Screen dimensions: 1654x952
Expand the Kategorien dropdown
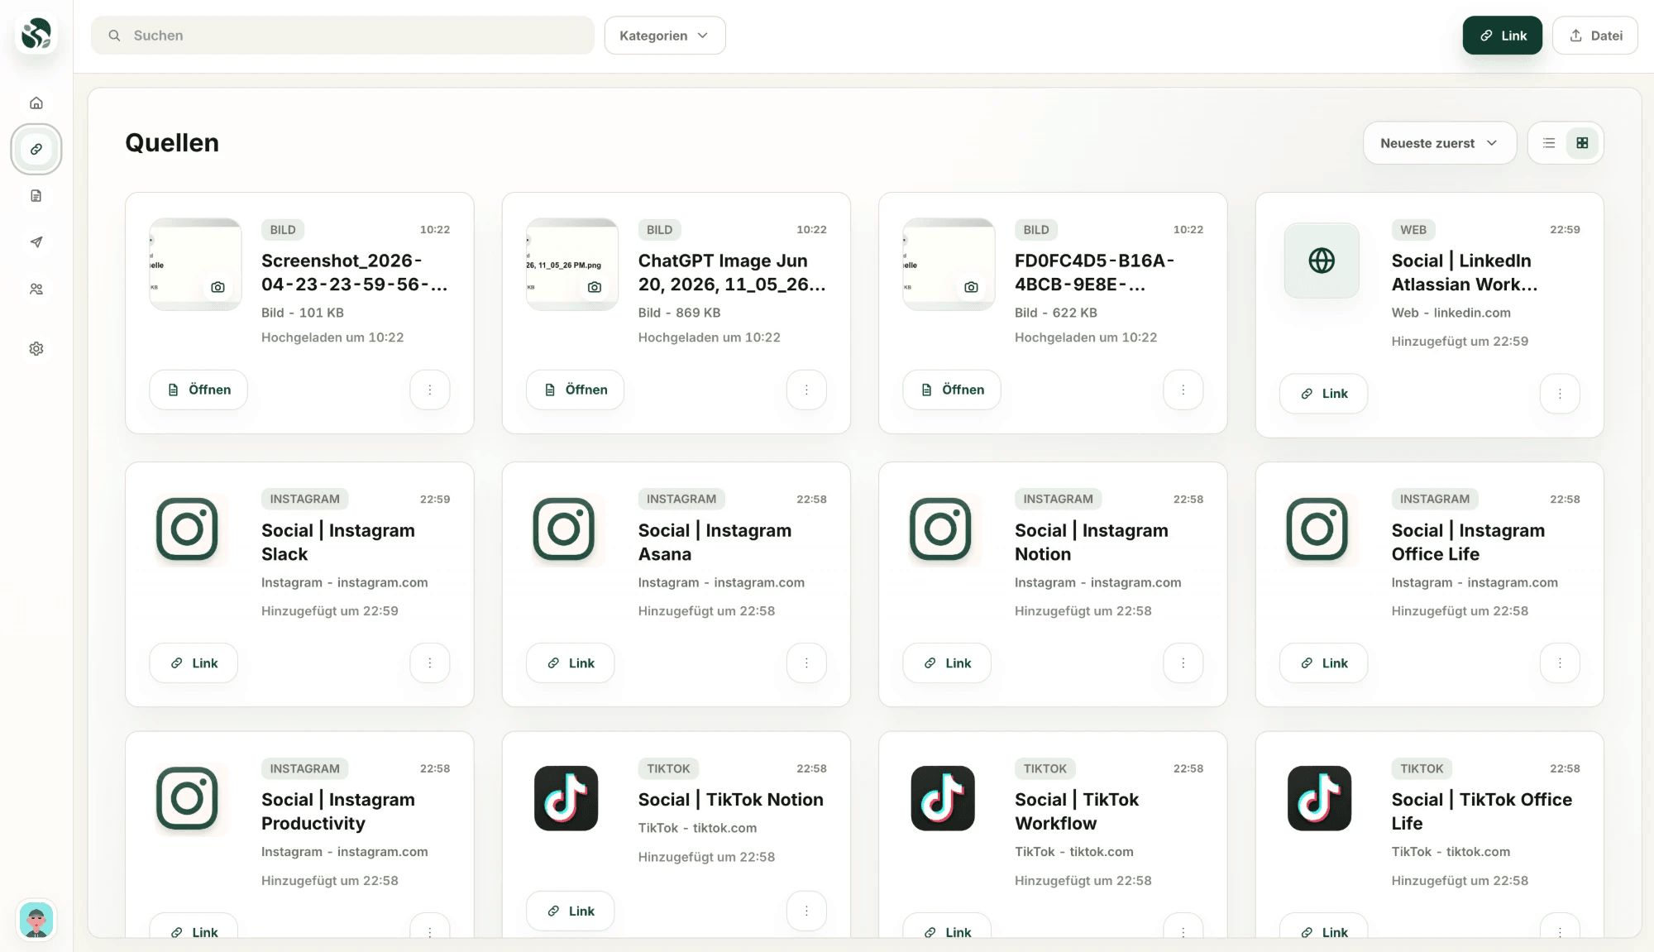[665, 36]
